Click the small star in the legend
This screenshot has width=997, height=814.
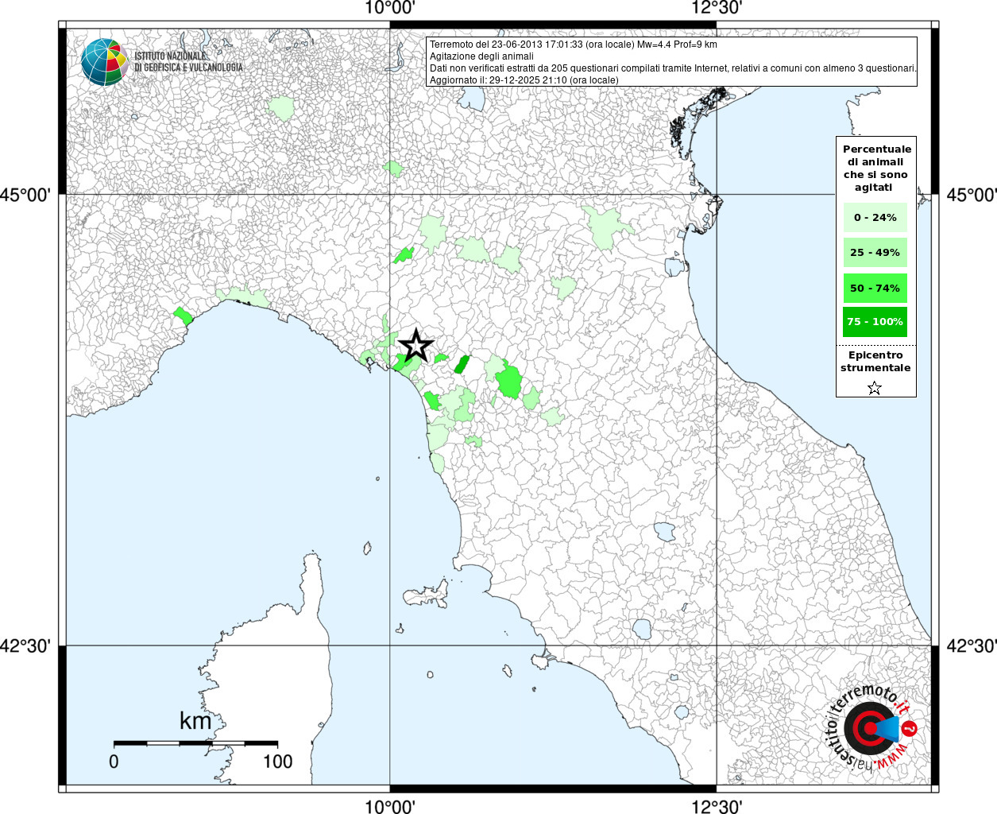[x=875, y=388]
